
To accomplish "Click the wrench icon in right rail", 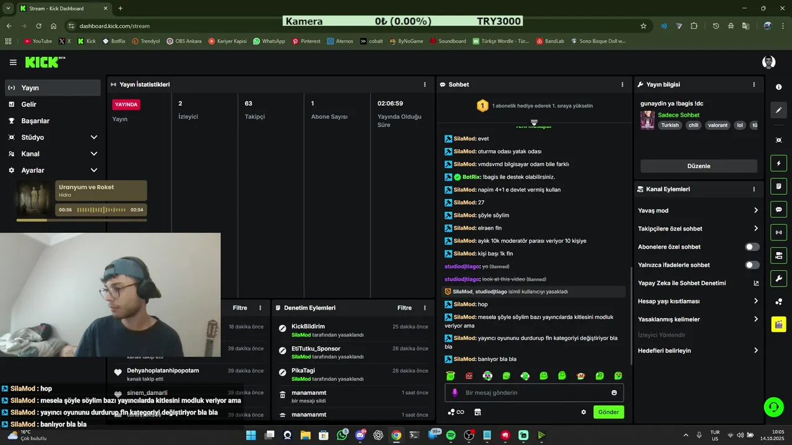I will [779, 278].
